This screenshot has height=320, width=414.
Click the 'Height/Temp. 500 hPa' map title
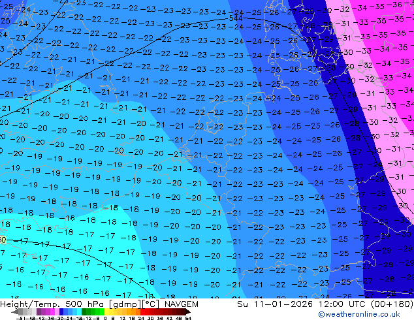(54, 304)
